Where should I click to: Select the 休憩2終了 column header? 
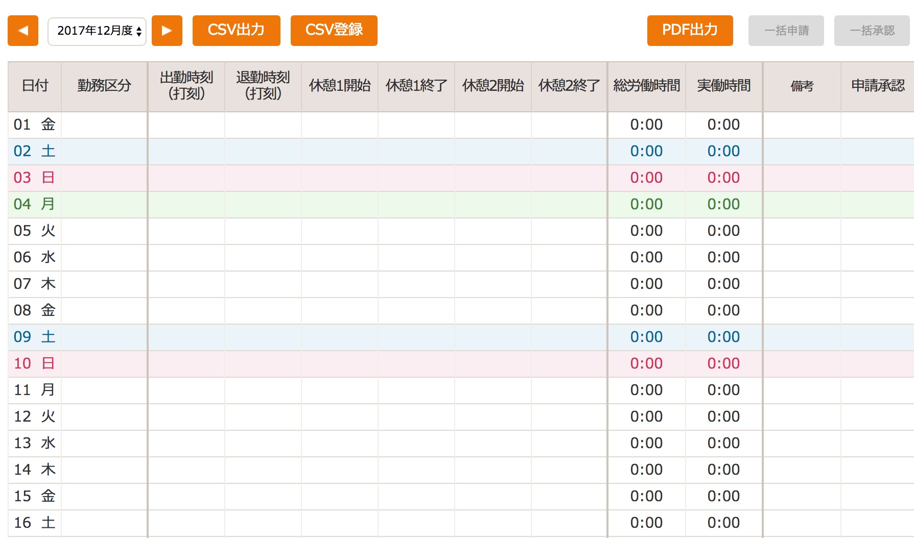click(x=569, y=86)
